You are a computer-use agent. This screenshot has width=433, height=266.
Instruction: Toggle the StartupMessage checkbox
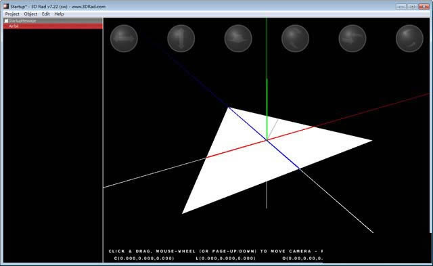tap(6, 21)
